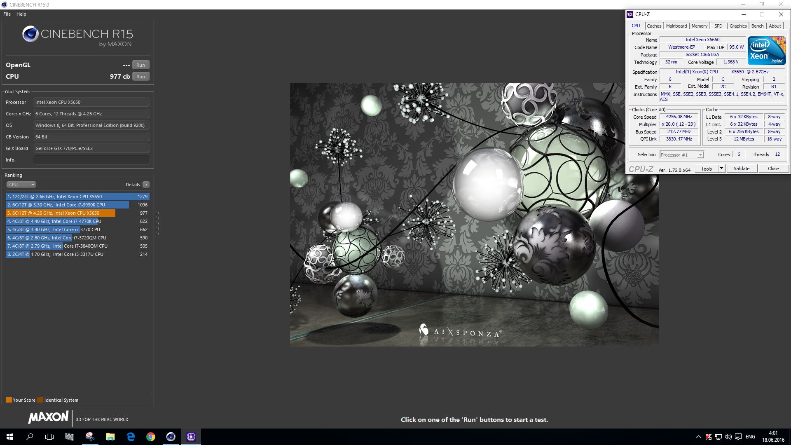
Task: Click the Cinema 4D Cinebench taskbar icon
Action: [171, 437]
